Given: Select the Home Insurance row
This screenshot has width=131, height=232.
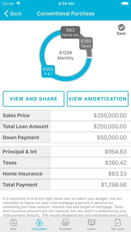Looking at the screenshot, I should (65, 173).
